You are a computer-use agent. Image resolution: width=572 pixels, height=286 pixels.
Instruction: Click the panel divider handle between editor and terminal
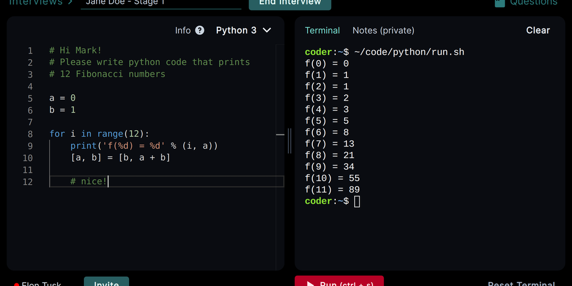[289, 140]
